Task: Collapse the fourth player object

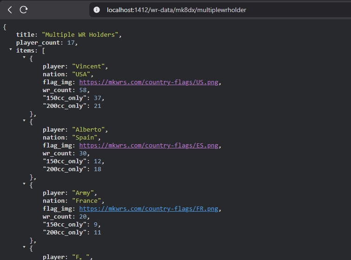Action: coord(24,247)
